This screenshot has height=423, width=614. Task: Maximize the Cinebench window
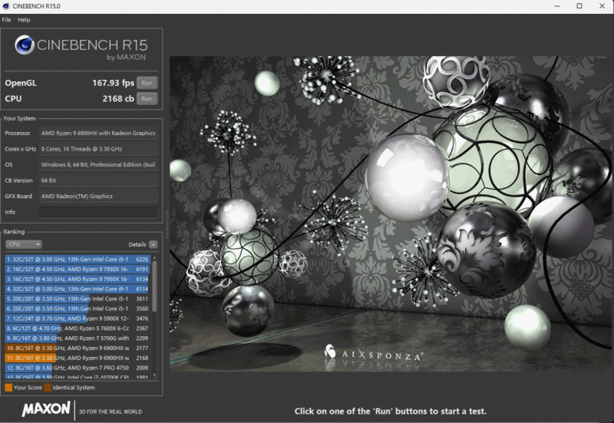point(579,6)
